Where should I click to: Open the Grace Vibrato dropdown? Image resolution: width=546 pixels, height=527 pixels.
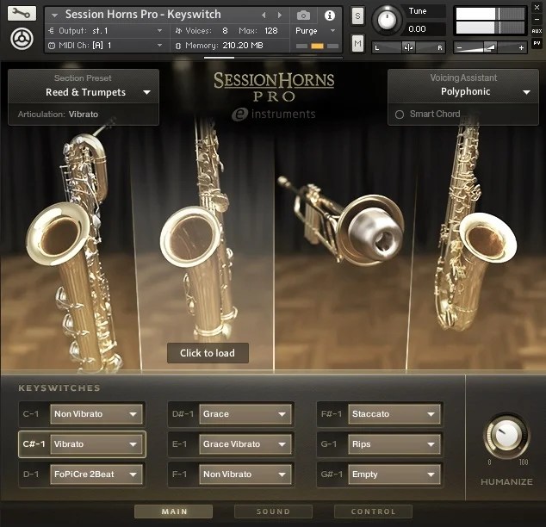245,444
